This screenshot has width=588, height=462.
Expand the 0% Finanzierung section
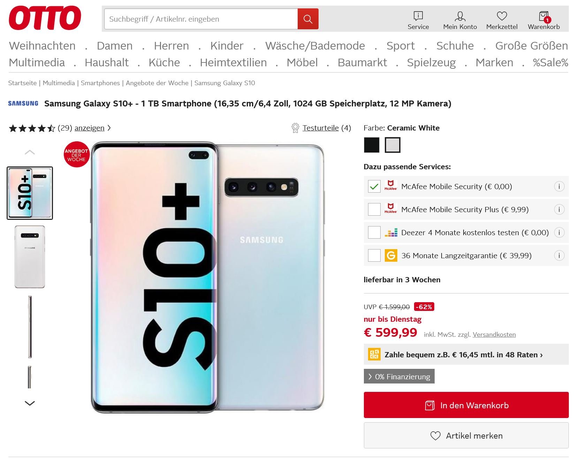[x=399, y=376]
